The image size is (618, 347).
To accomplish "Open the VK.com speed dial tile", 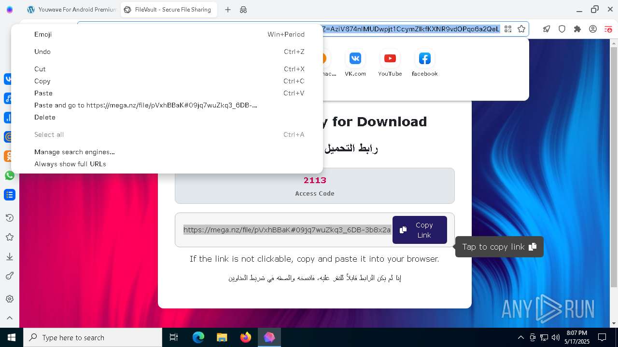I will (x=355, y=63).
